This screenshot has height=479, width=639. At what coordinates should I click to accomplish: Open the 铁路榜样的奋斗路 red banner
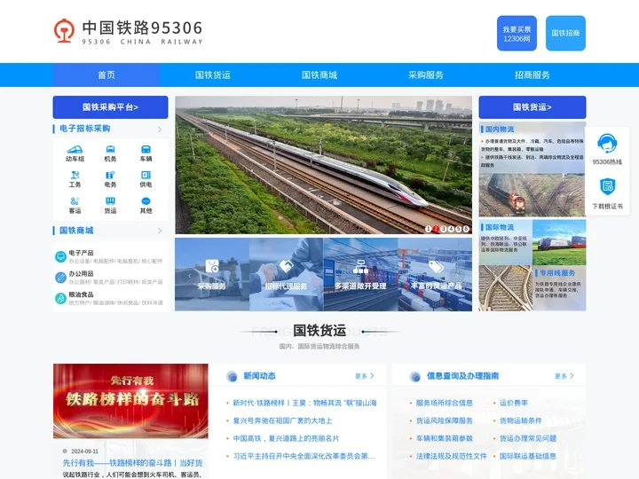[130, 401]
